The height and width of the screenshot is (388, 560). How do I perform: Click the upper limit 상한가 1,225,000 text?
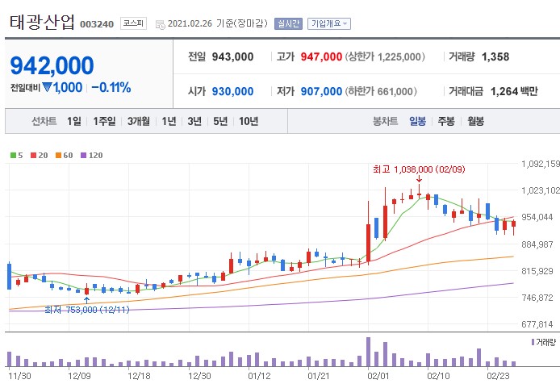pos(385,56)
